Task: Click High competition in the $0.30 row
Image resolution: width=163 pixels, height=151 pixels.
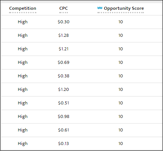Action: pos(22,22)
